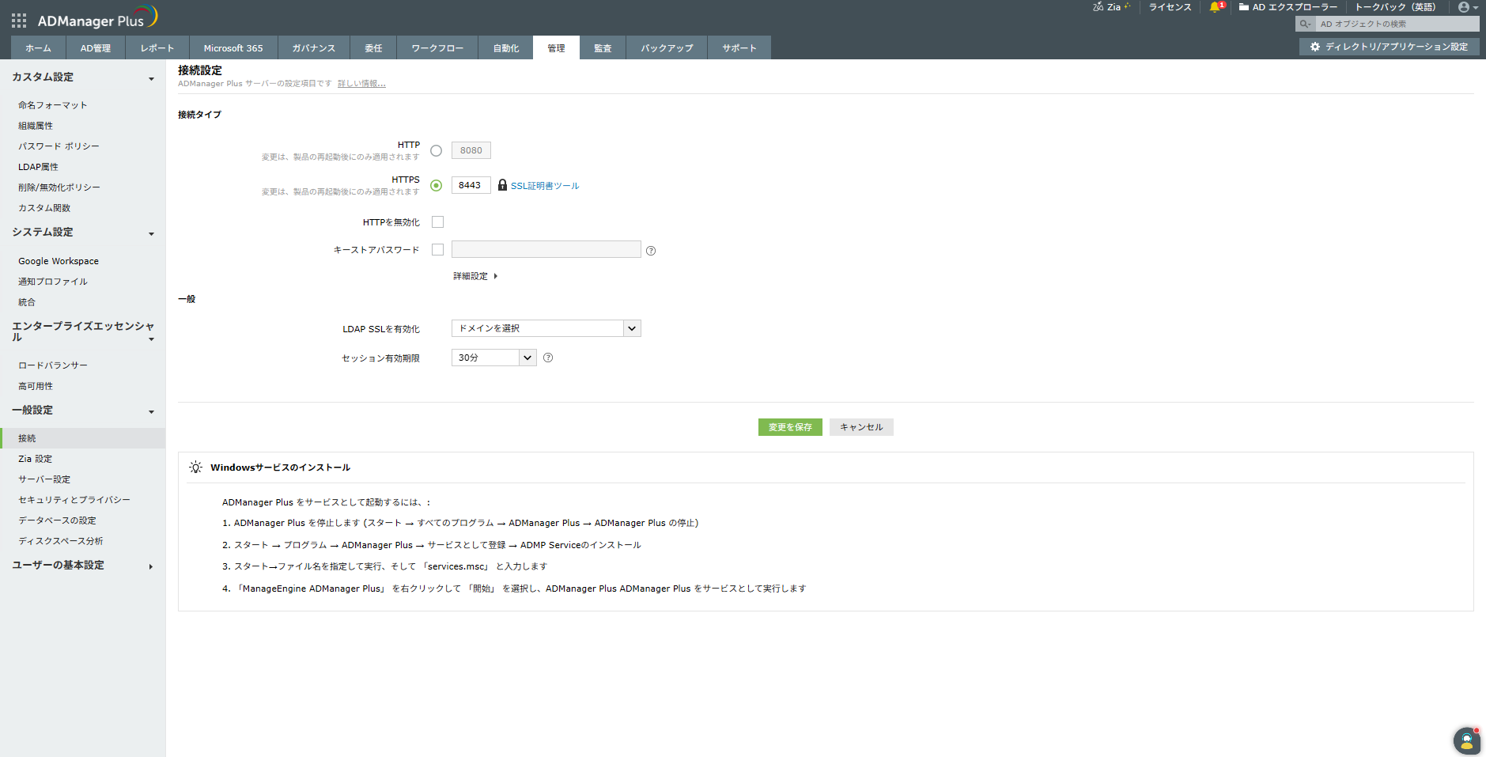The width and height of the screenshot is (1486, 757).
Task: Open ディレクトリ/アプリケーション設定
Action: tap(1390, 47)
